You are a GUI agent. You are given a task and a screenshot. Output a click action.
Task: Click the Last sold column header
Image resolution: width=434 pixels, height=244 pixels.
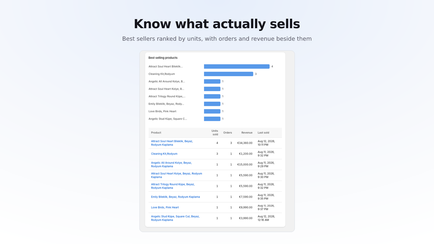coord(263,133)
